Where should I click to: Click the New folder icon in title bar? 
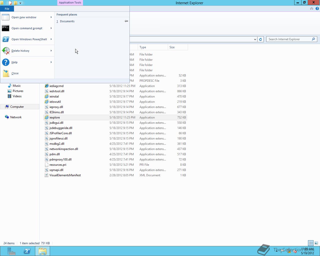pos(15,3)
